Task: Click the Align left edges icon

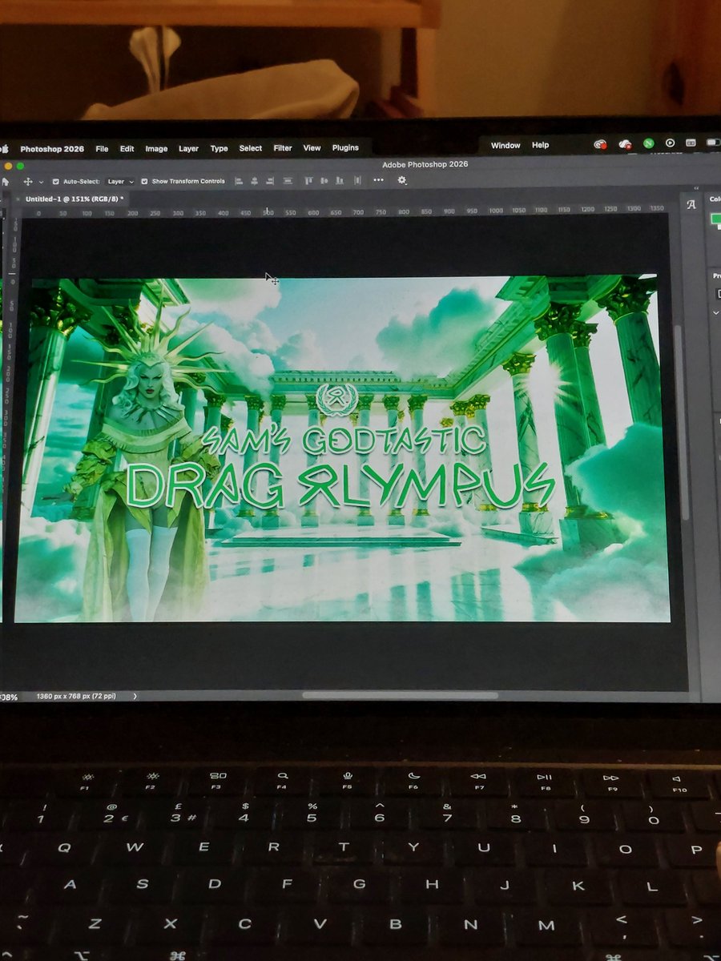Action: [240, 181]
